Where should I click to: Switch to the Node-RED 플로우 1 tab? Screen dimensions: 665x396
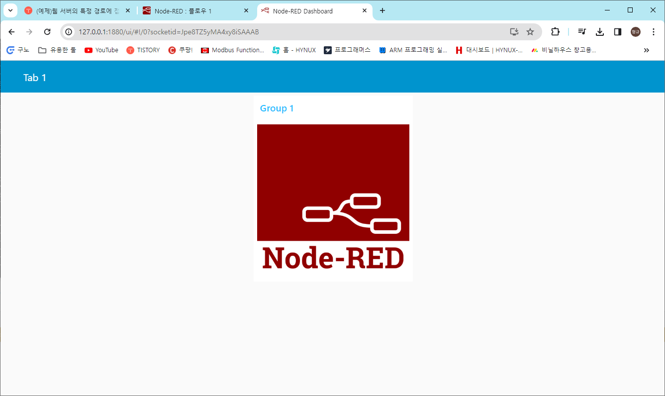click(196, 11)
